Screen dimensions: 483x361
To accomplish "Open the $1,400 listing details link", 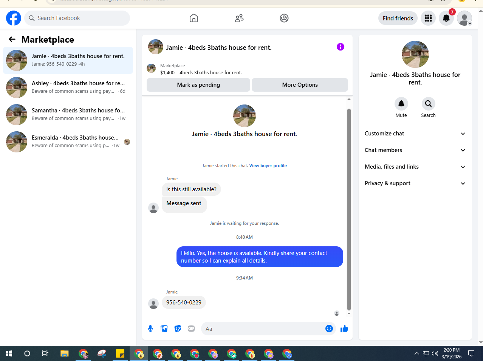I will click(x=201, y=72).
